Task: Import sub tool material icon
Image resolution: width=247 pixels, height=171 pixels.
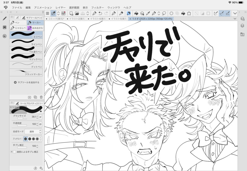Action: (x=29, y=97)
